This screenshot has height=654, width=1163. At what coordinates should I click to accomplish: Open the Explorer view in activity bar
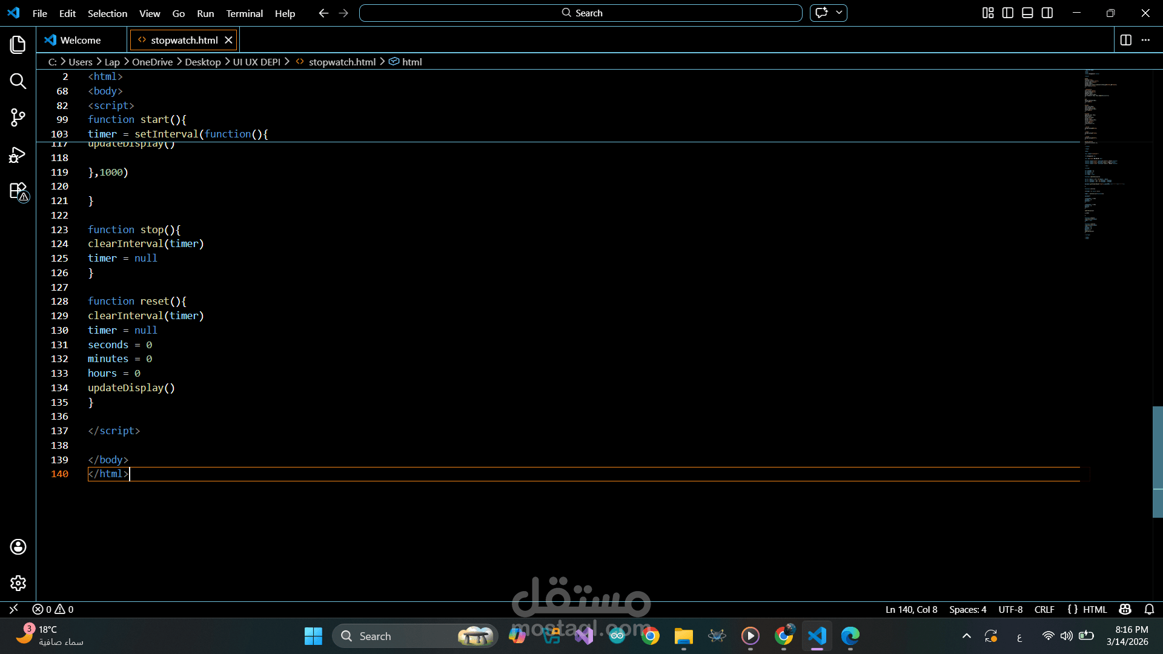coord(18,44)
